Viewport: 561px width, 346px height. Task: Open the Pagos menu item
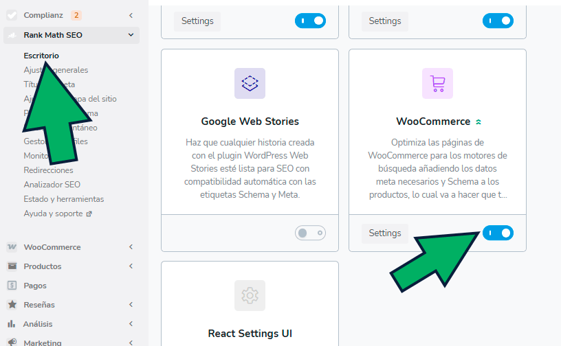point(35,286)
